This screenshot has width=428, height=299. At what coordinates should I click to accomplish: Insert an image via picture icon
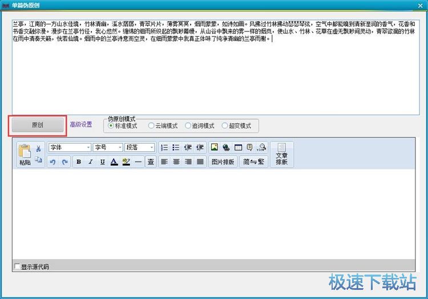(x=215, y=147)
